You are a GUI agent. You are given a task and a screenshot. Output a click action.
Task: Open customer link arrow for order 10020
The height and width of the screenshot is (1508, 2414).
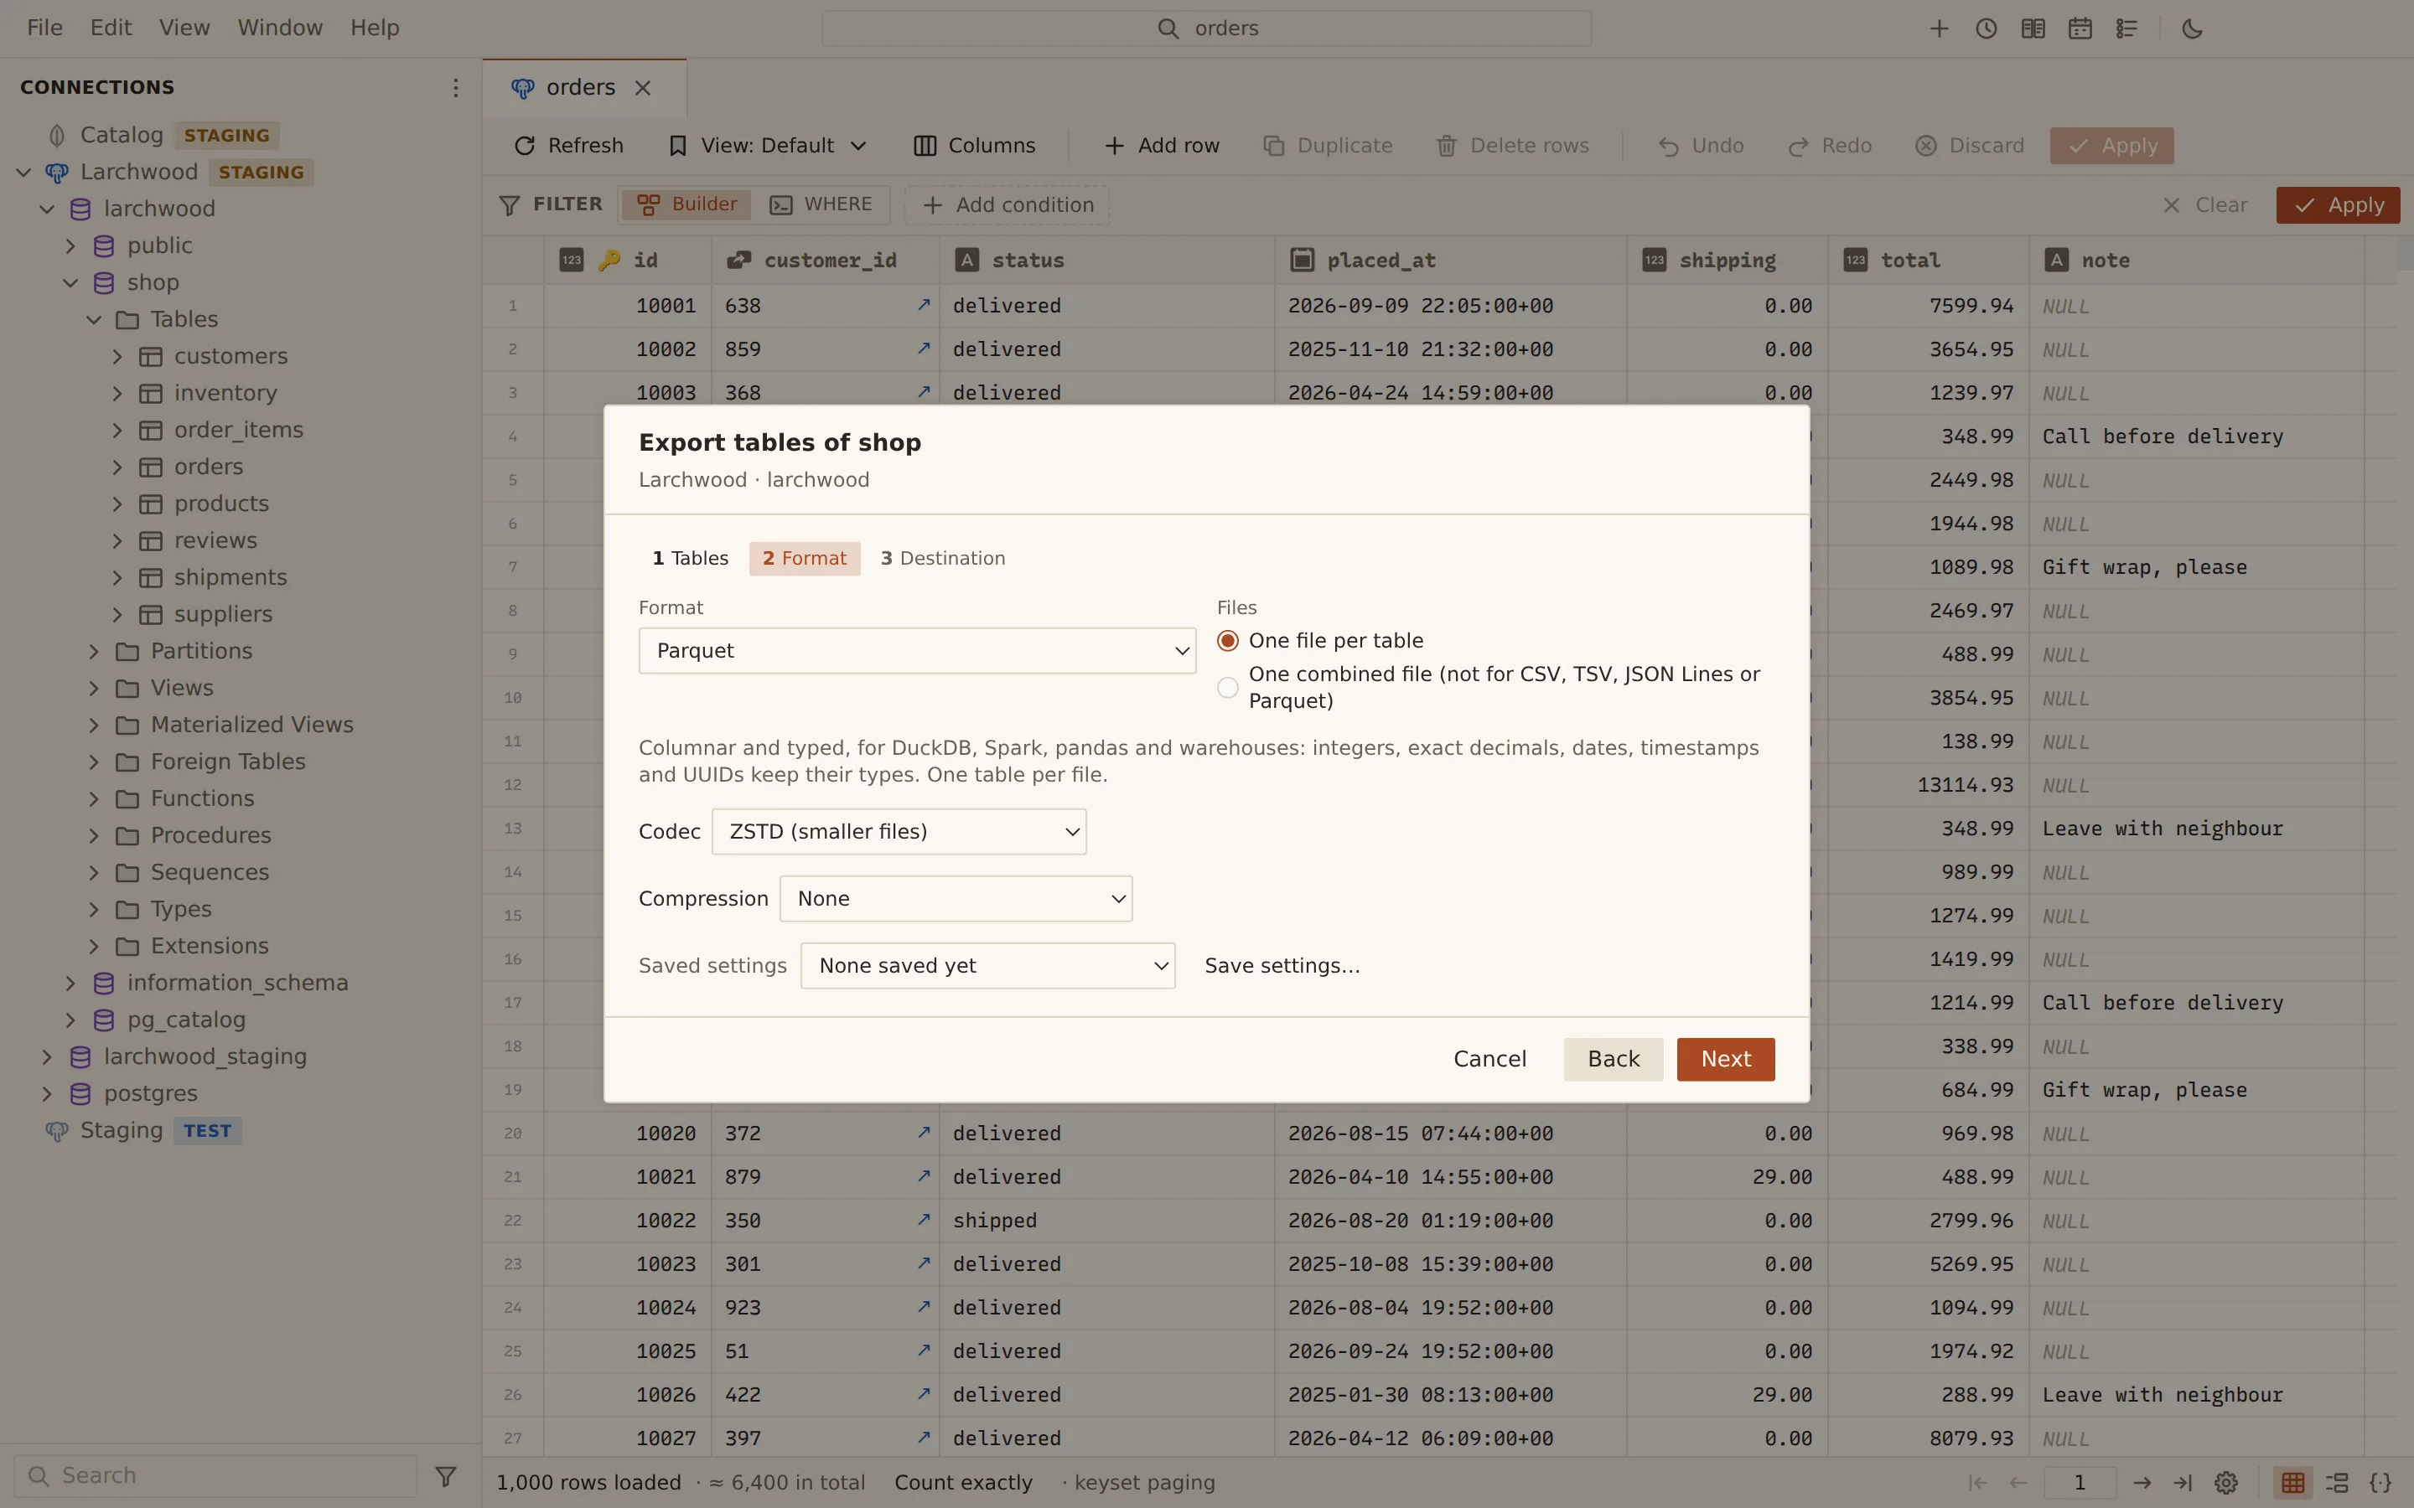pos(924,1132)
